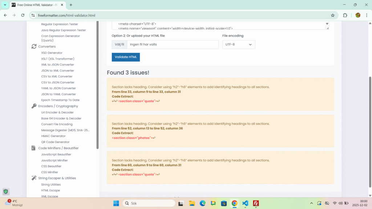Viewport: 372px width, 209px height.
Task: Open FileZilla from the taskbar
Action: 256,203
